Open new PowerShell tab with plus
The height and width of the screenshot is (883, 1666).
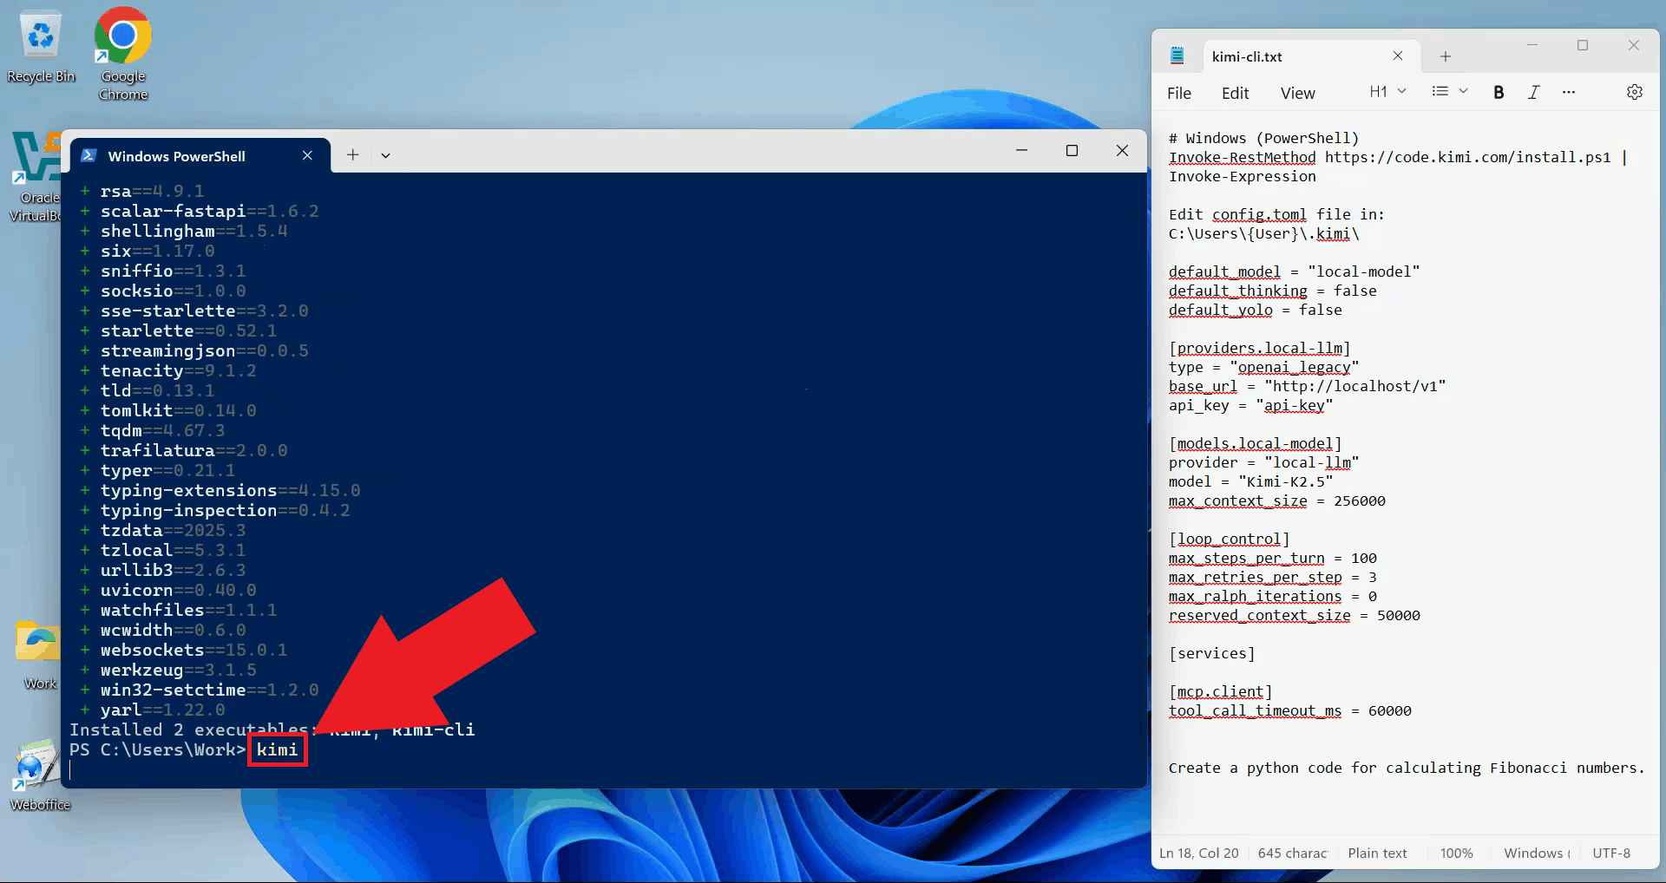[x=352, y=155]
